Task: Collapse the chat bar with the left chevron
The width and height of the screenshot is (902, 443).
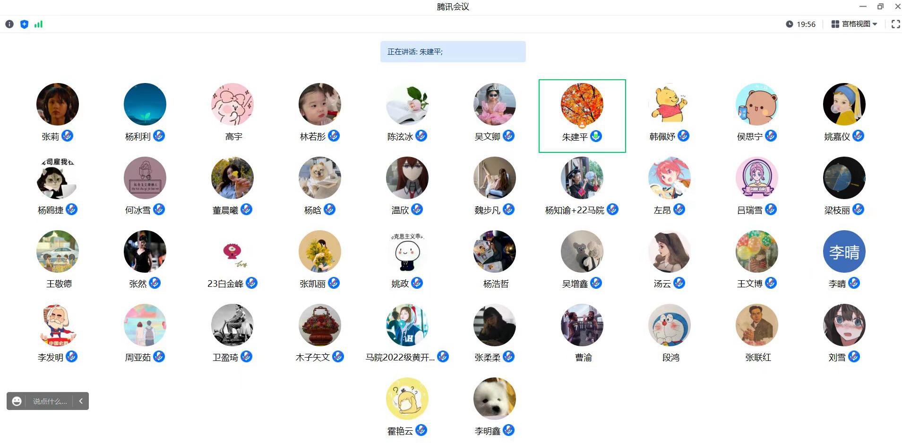Action: point(81,401)
